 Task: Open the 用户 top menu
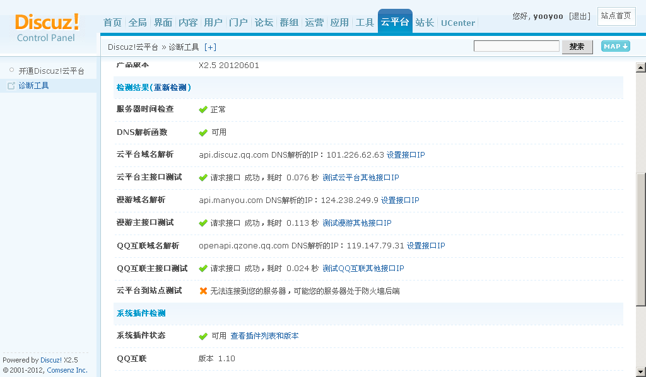tap(213, 23)
